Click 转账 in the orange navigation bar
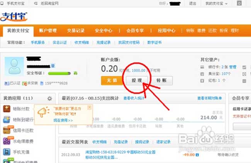Image resolution: width=251 pixels, height=163 pixels. click(x=190, y=30)
